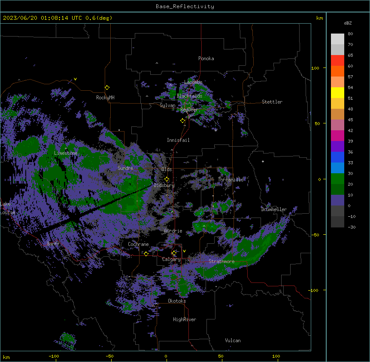Viewport: 370px width, 362px height.
Task: Click the Vulcan town label
Action: click(233, 341)
